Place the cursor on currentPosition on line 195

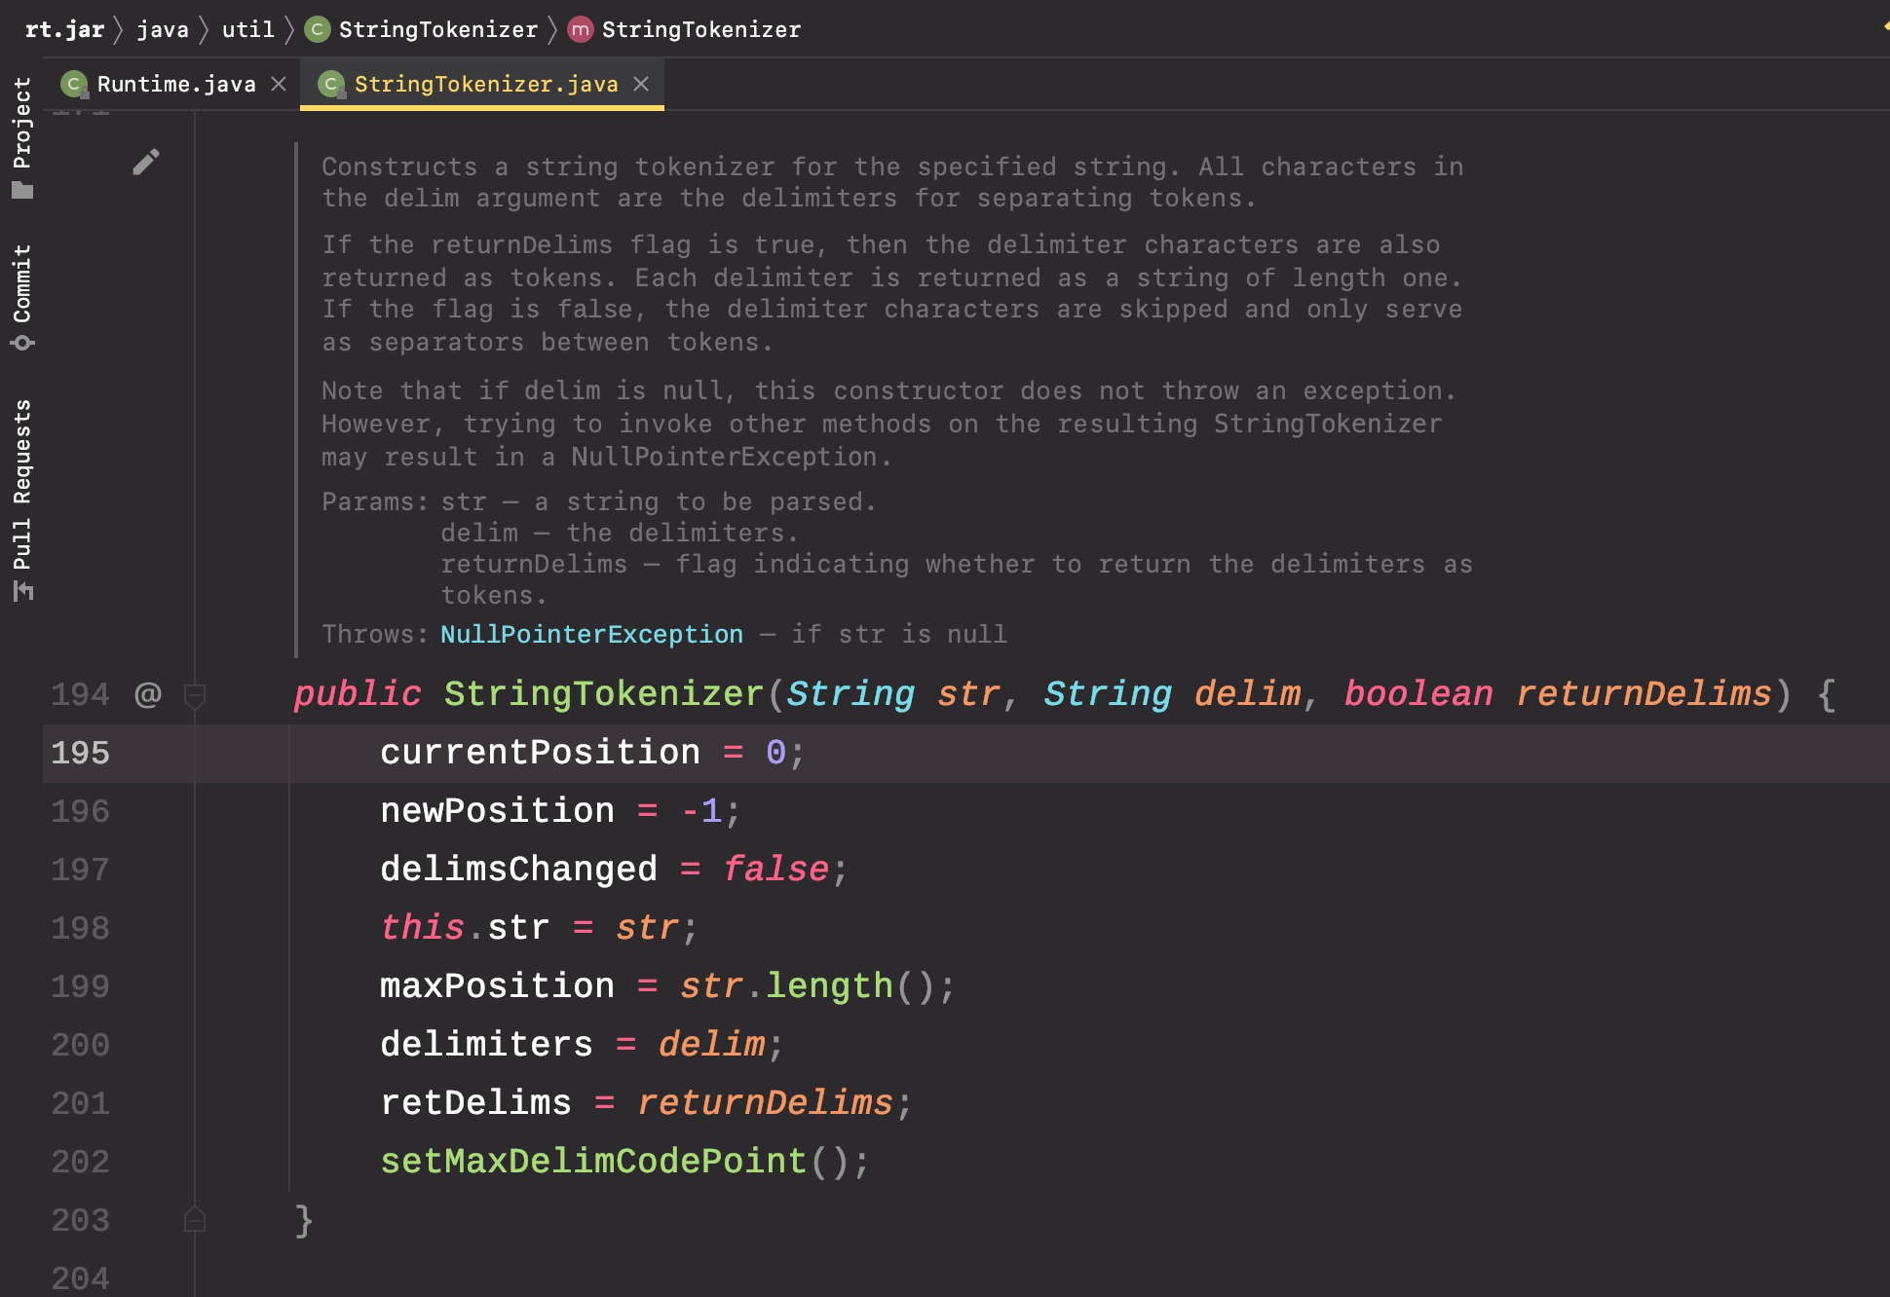pyautogui.click(x=540, y=753)
